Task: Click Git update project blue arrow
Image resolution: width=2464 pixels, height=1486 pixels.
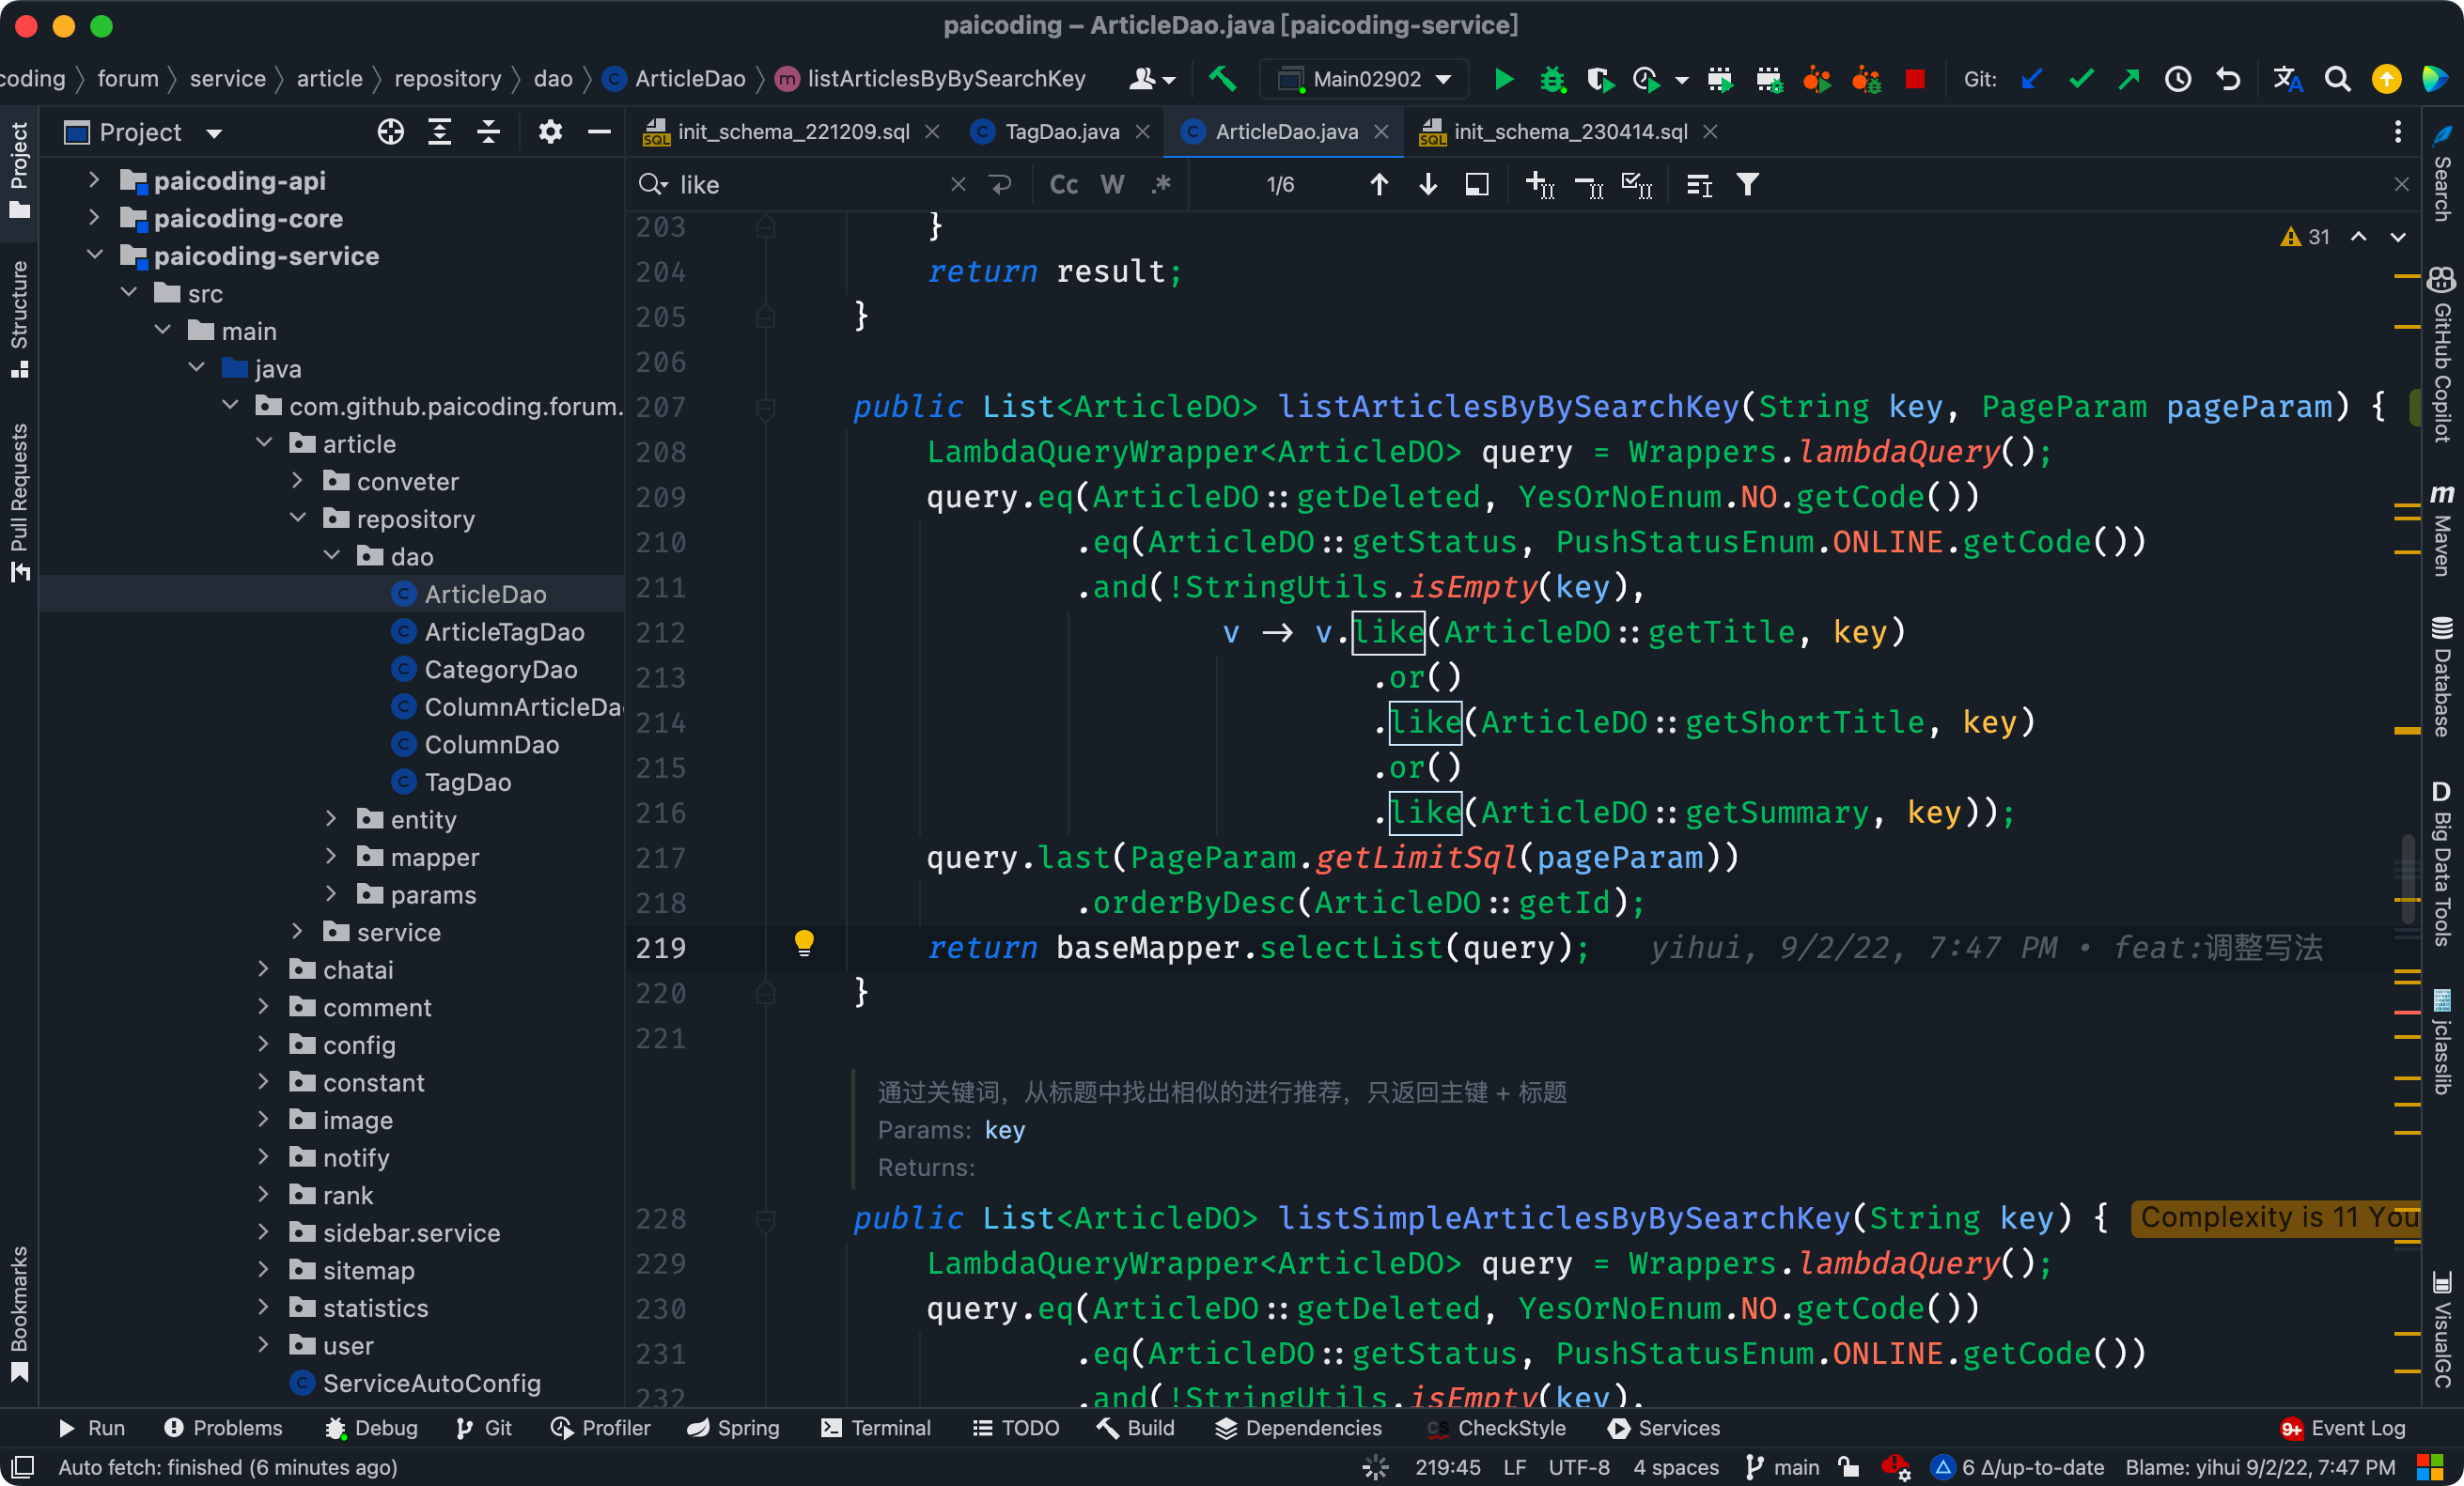Action: (2031, 79)
